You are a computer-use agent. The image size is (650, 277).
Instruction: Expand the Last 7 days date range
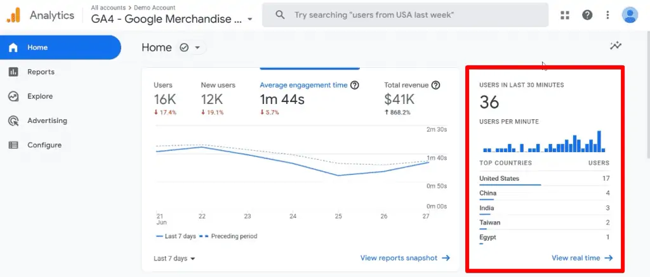coord(175,259)
